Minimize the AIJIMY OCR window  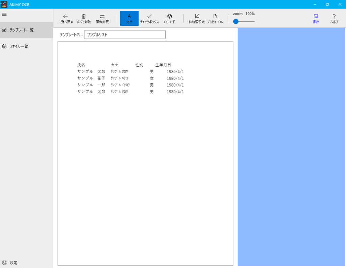click(315, 4)
